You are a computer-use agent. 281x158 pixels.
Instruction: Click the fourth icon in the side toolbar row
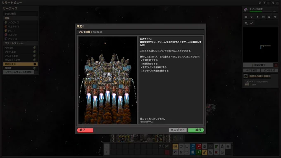point(264,17)
